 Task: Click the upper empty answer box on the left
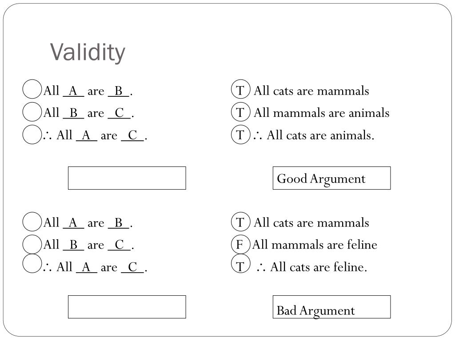127,178
